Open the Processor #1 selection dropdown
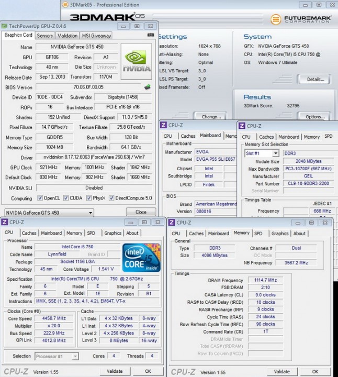This screenshot has height=377, width=338. (57, 356)
